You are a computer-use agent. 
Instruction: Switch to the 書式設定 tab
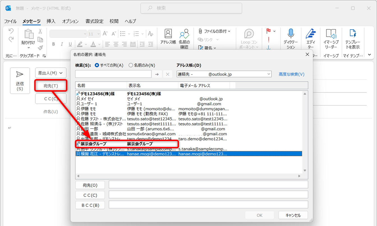[x=94, y=21]
